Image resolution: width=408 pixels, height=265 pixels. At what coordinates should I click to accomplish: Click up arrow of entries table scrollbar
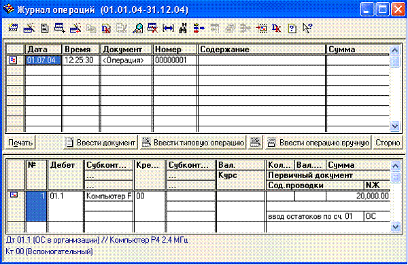coord(395,166)
